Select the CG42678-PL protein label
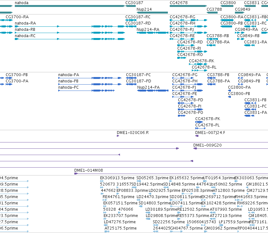 coord(208,125)
